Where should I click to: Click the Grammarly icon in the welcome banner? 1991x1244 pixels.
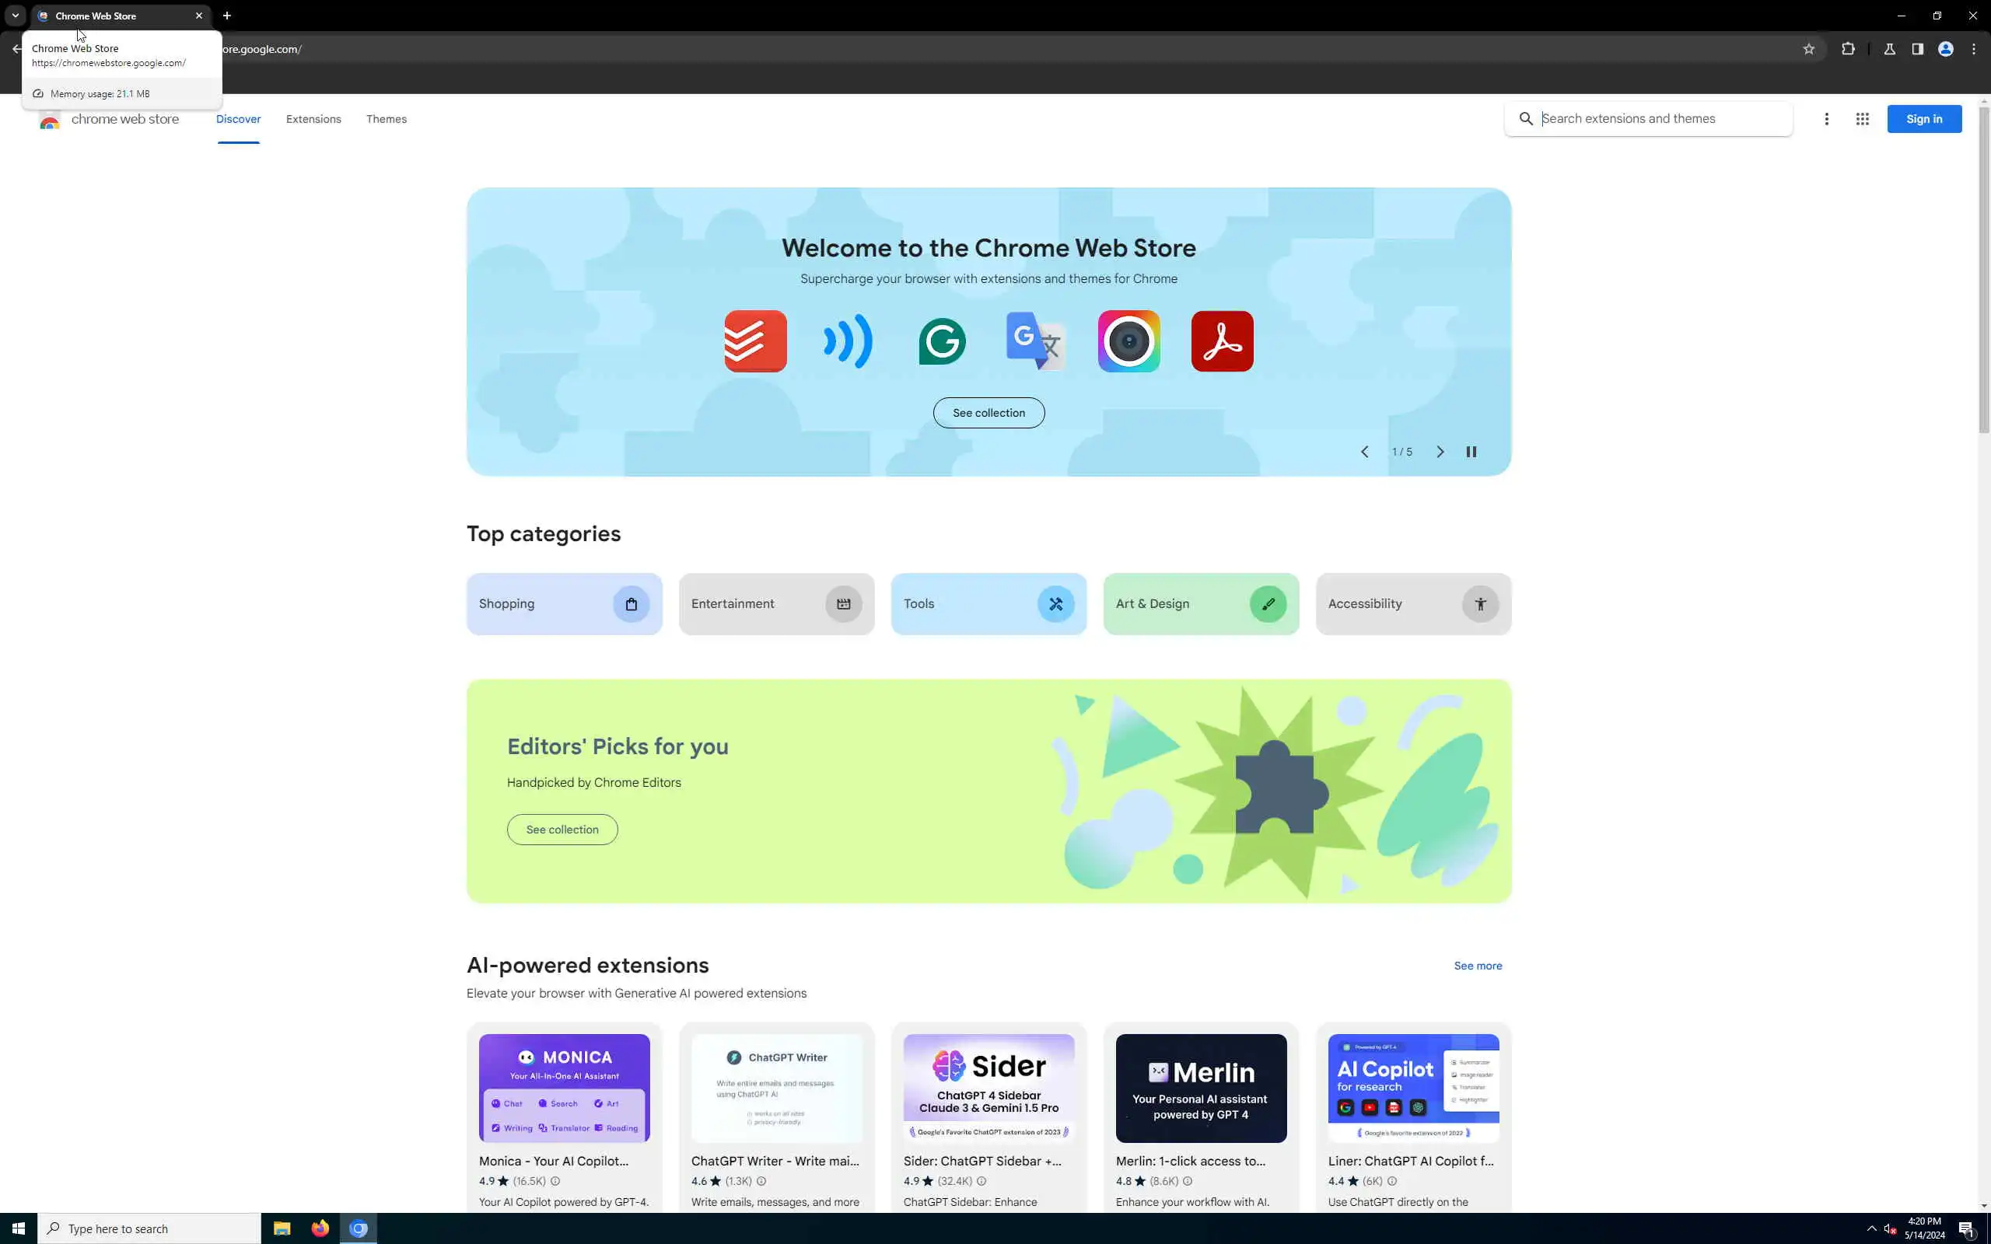pos(941,341)
